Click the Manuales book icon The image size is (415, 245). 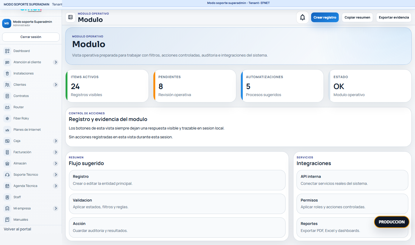[8, 220]
